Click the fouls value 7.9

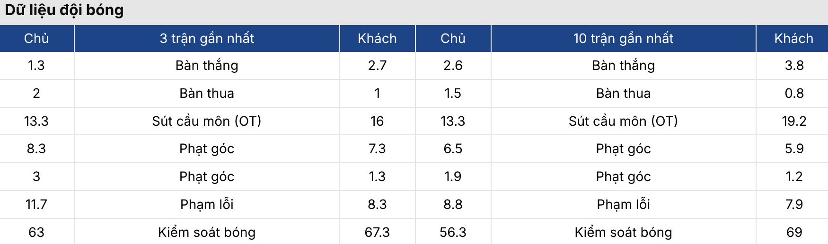click(x=794, y=204)
